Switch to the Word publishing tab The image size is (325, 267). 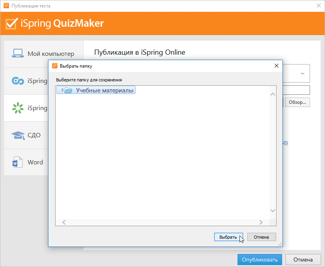26,162
